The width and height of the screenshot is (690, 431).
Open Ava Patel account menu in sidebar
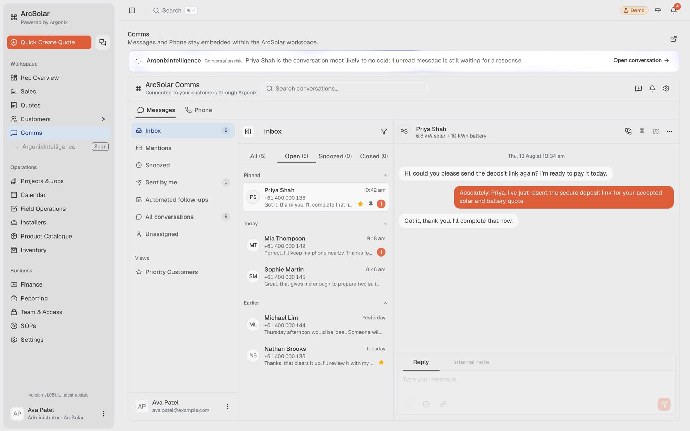(x=103, y=413)
